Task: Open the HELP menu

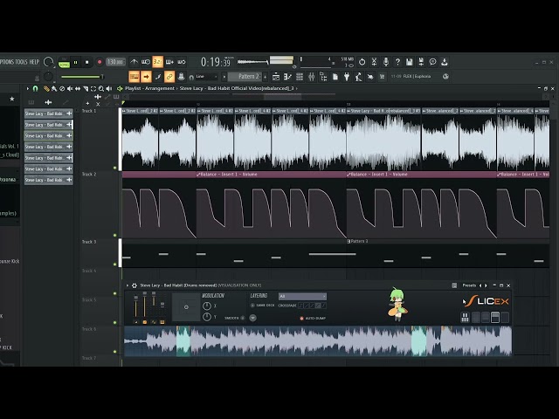Action: point(34,62)
